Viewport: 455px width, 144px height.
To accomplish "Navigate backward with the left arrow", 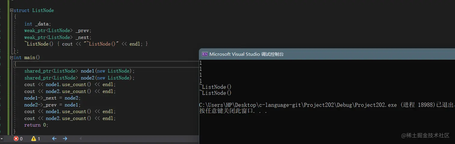I will coord(54,139).
